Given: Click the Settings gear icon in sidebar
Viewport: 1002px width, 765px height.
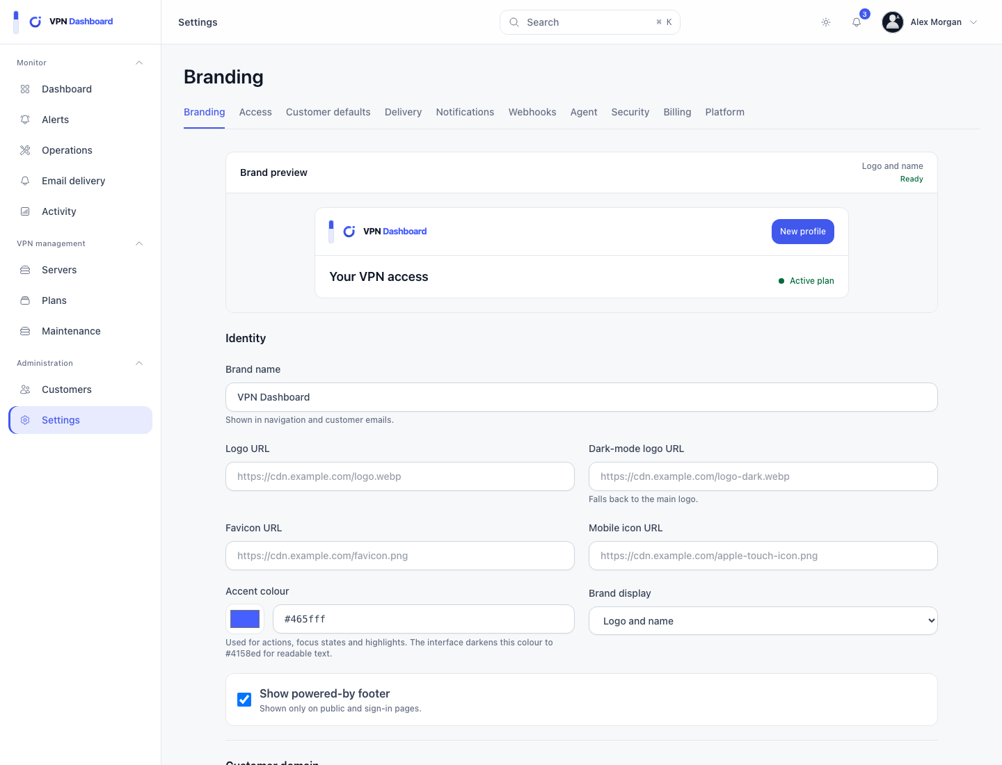Looking at the screenshot, I should click(x=25, y=420).
